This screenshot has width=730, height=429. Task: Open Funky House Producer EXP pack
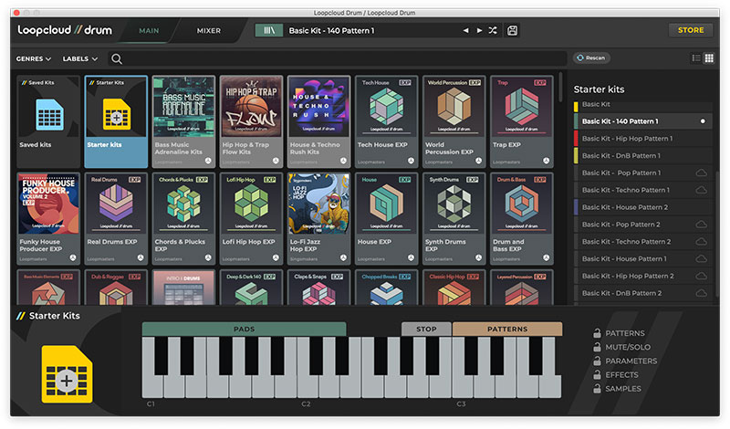point(48,218)
